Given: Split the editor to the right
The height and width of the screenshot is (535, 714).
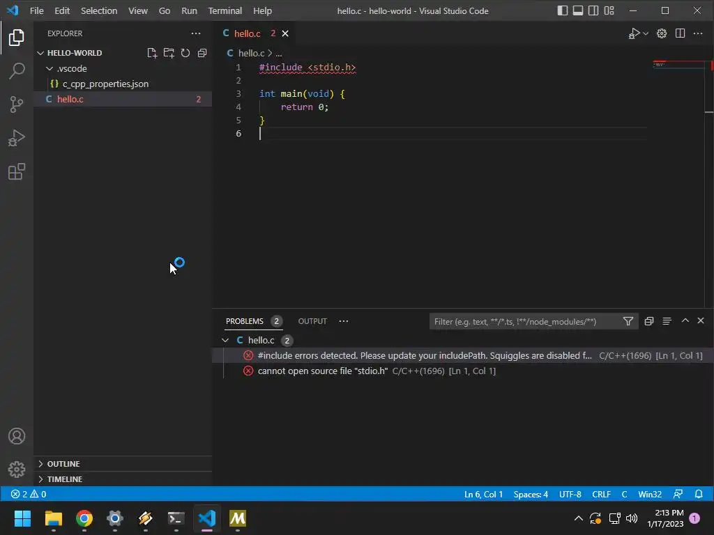Looking at the screenshot, I should [x=680, y=33].
